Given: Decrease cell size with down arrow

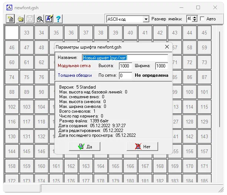Looking at the screenshot, I should coord(195,20).
